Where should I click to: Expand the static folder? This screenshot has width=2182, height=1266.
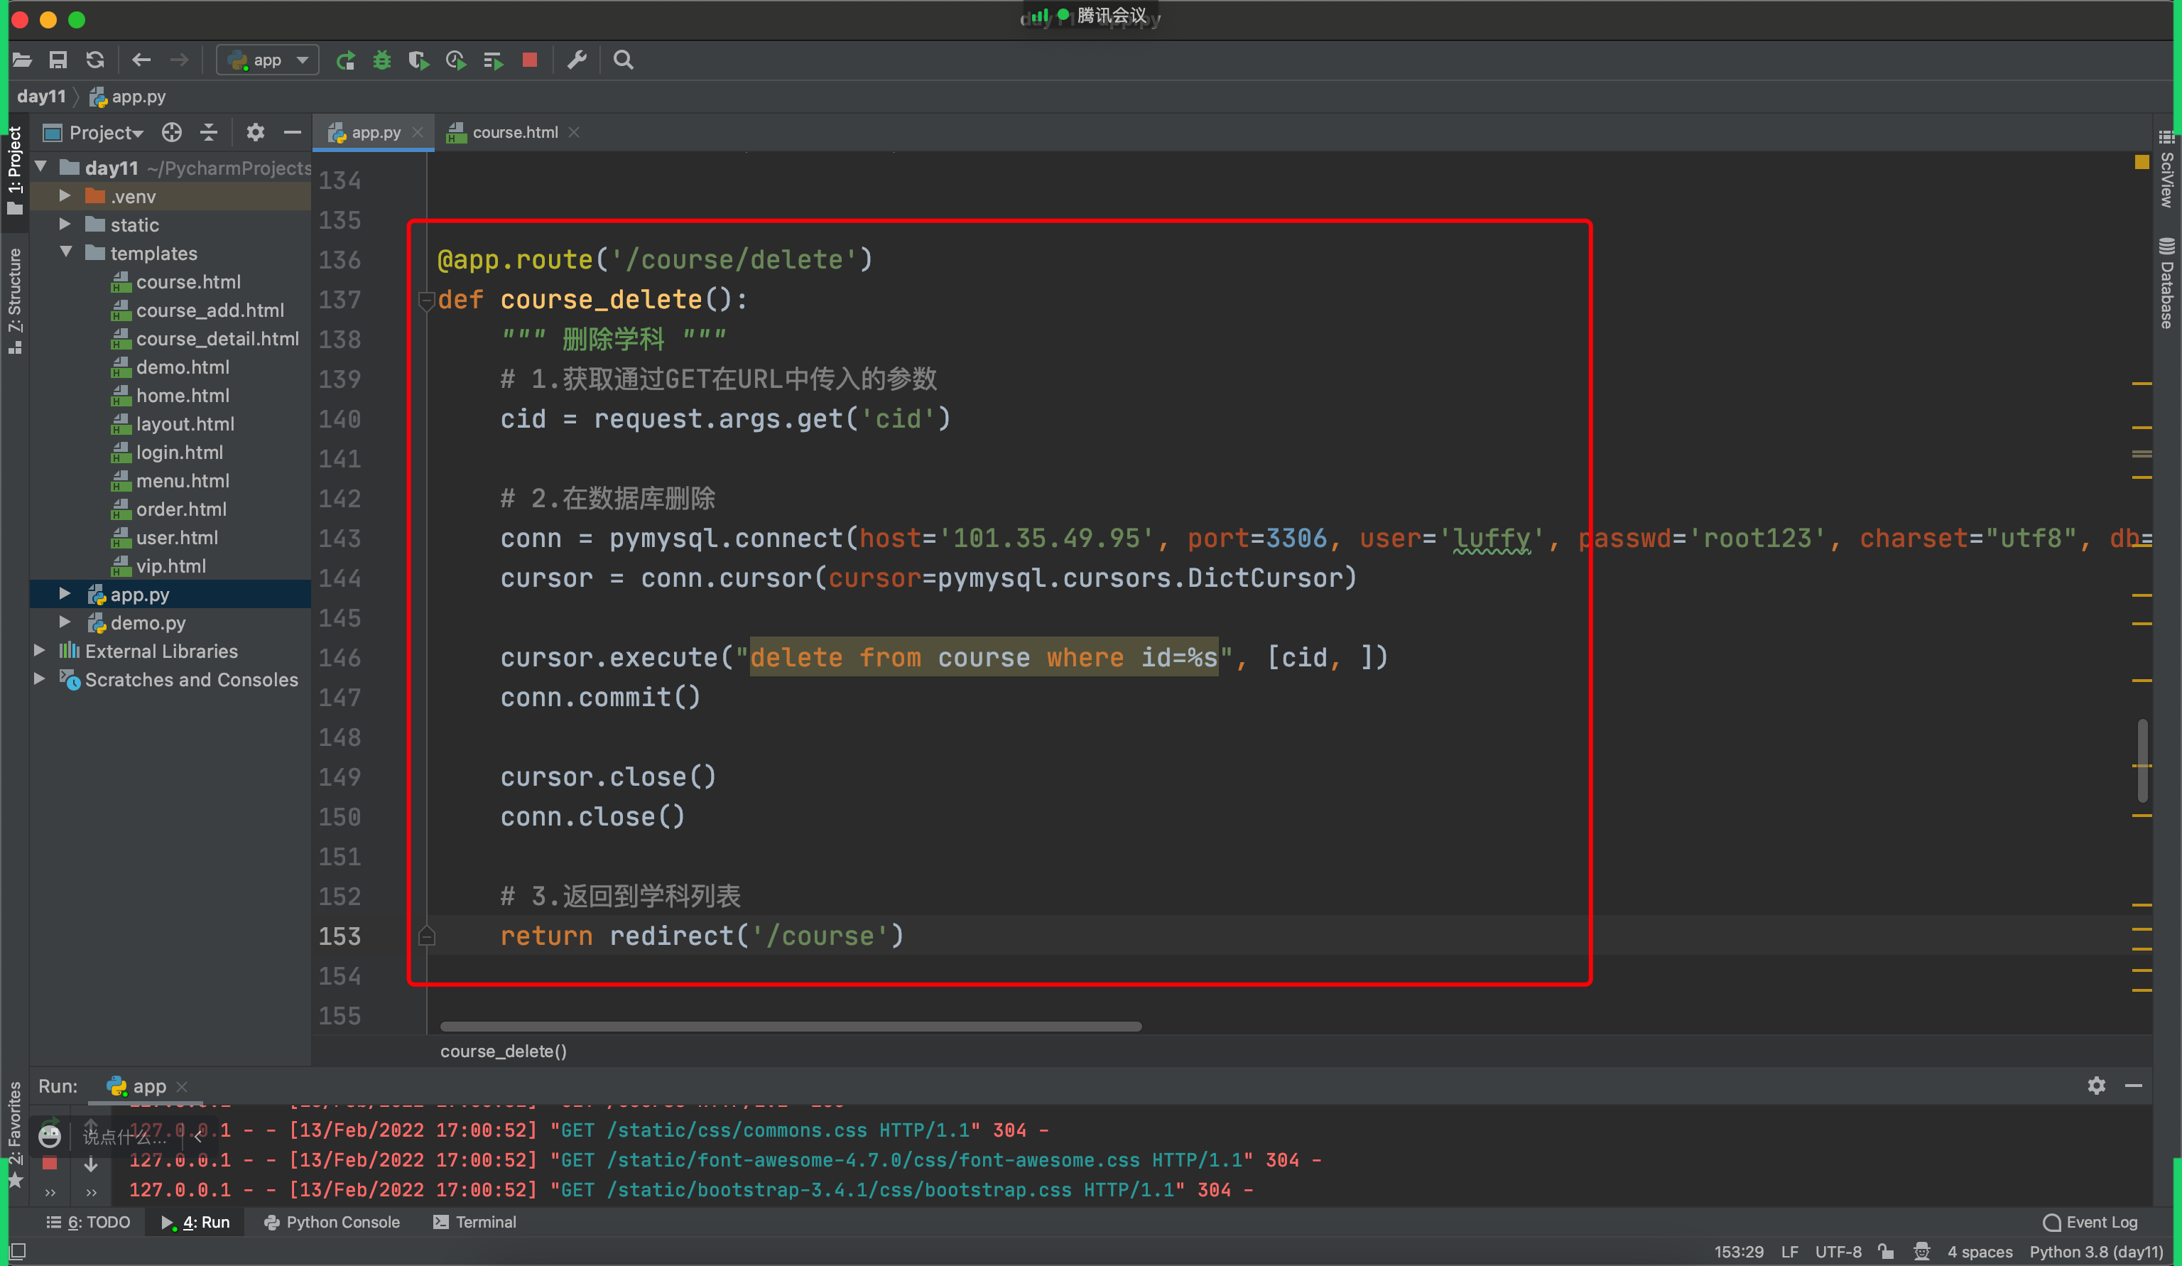(65, 224)
